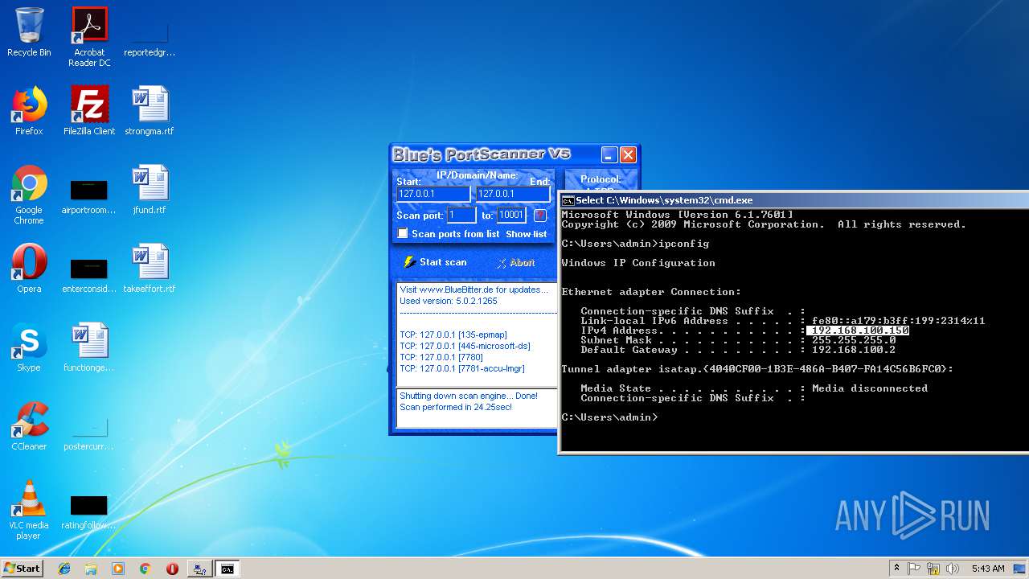Click the Scan port start field
This screenshot has height=579, width=1029.
pyautogui.click(x=461, y=215)
